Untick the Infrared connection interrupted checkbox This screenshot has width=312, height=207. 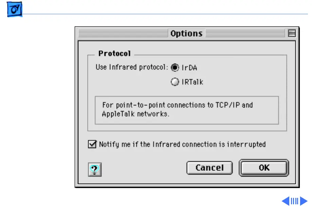pos(92,144)
